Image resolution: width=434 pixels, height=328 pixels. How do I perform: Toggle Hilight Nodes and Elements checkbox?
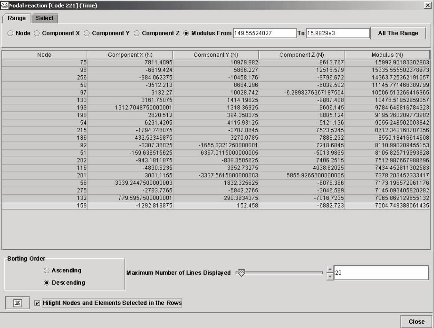(x=37, y=303)
